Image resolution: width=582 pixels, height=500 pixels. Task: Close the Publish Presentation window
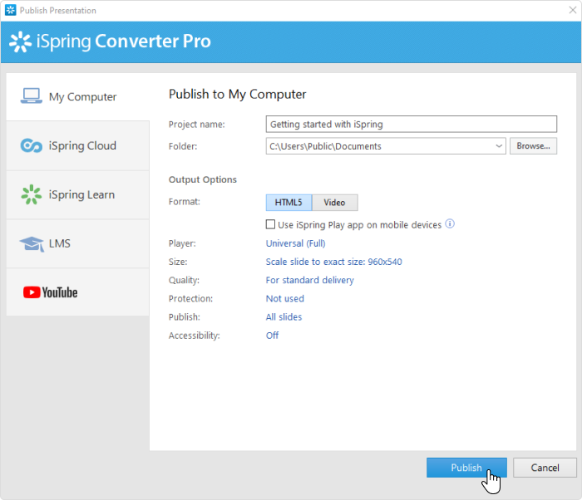click(572, 10)
